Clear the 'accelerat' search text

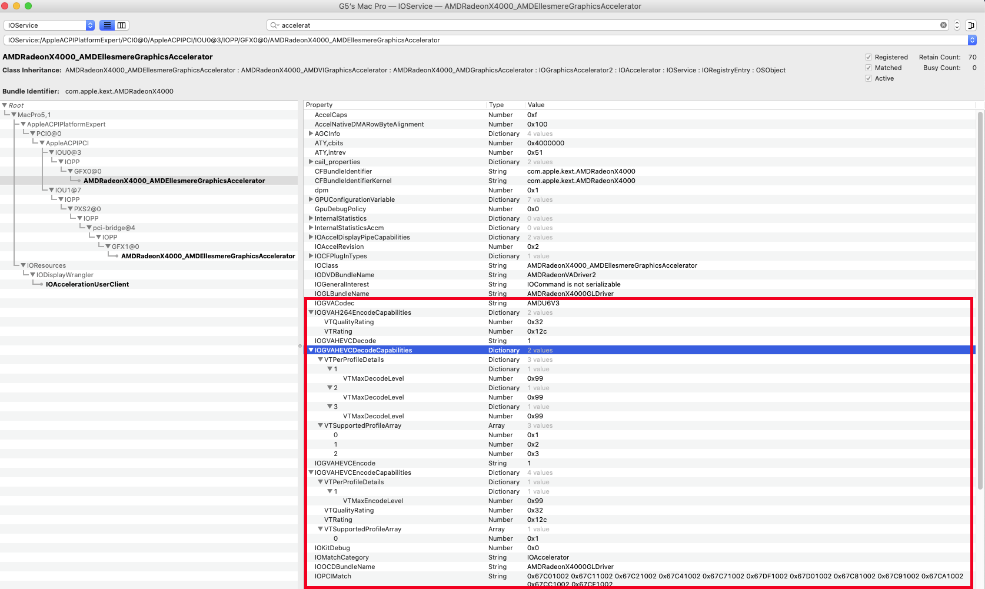click(x=943, y=25)
